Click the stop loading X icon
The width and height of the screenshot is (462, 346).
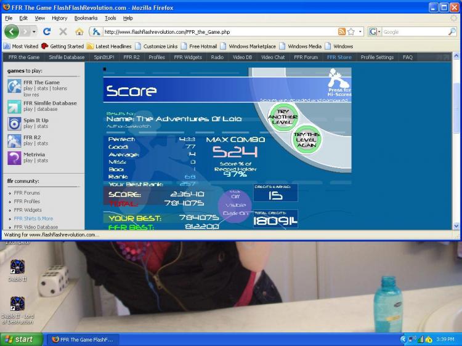tap(63, 31)
